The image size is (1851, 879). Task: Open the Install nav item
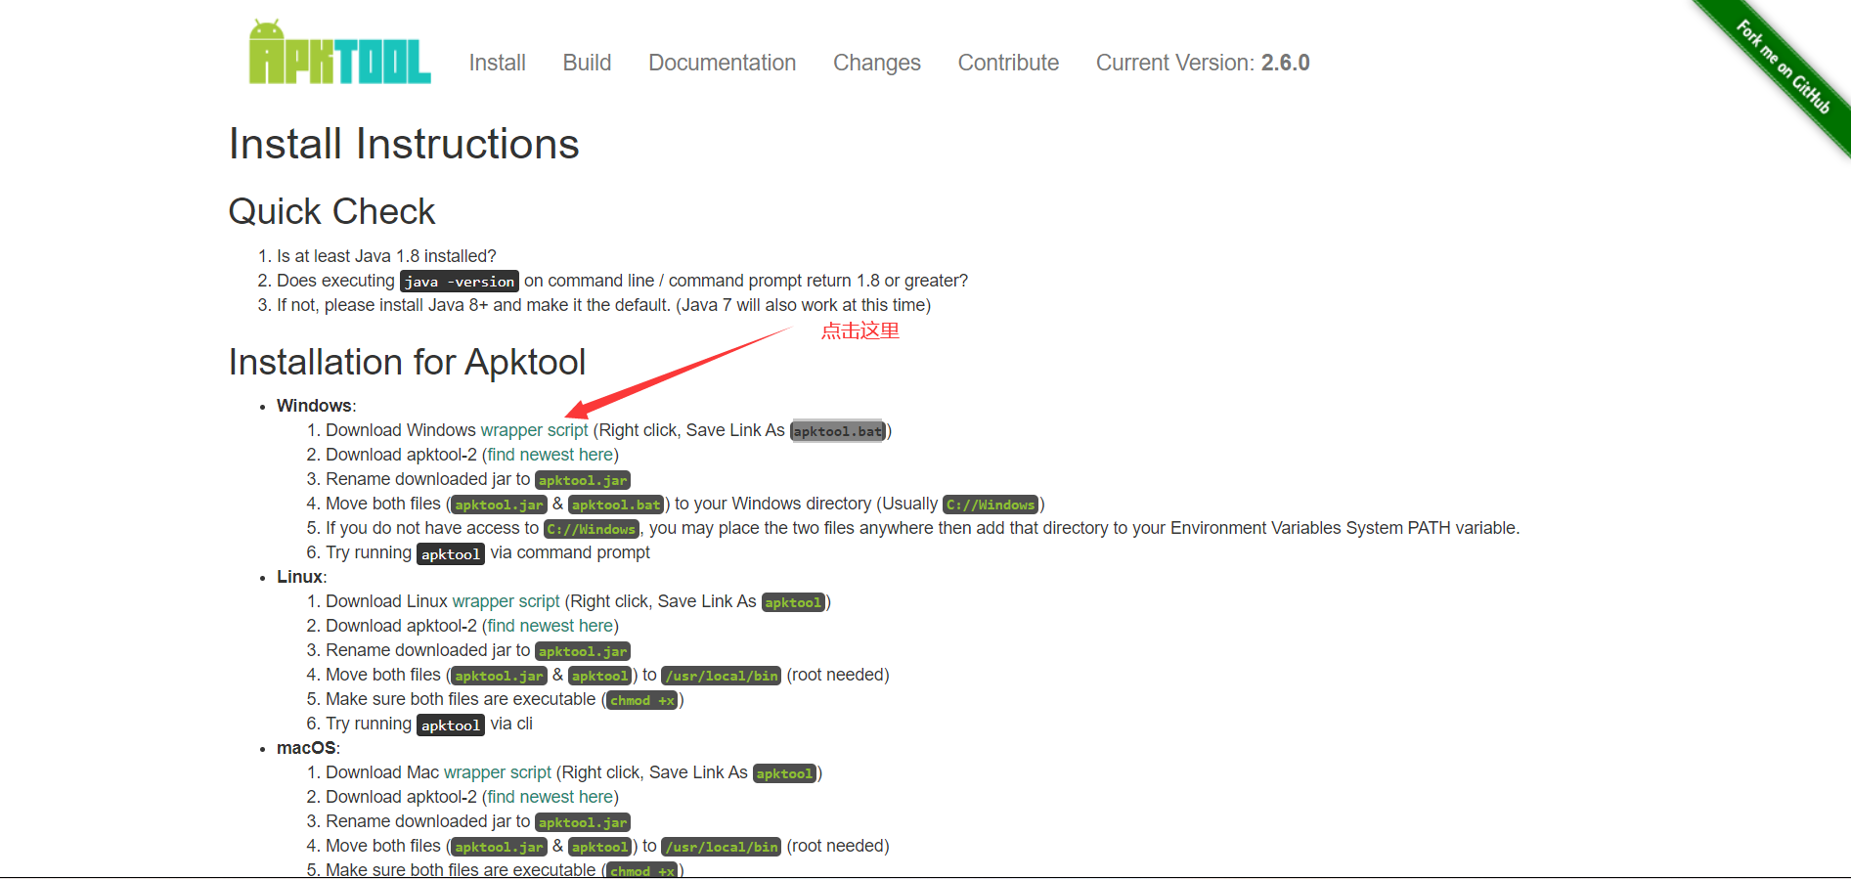pos(497,63)
